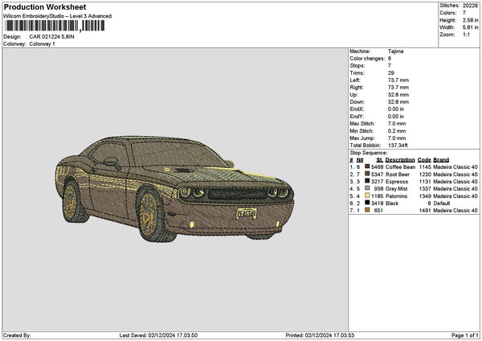482x341 pixels.
Task: Click the Machine value Tajima
Action: point(396,51)
